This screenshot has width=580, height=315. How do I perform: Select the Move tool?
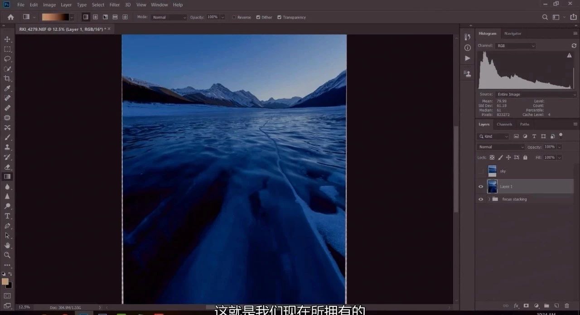[x=7, y=39]
